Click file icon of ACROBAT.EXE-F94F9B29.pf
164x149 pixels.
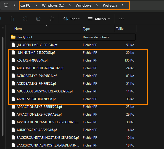13,83
